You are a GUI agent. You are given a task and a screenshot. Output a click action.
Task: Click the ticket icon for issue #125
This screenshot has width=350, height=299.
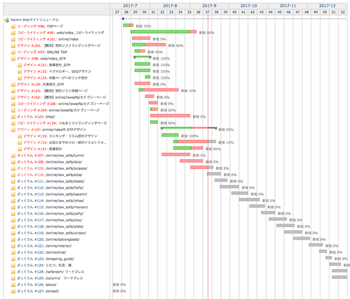(13, 117)
